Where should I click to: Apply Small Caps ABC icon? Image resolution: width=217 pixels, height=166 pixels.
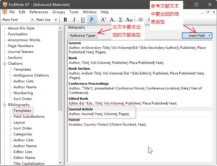point(129,20)
